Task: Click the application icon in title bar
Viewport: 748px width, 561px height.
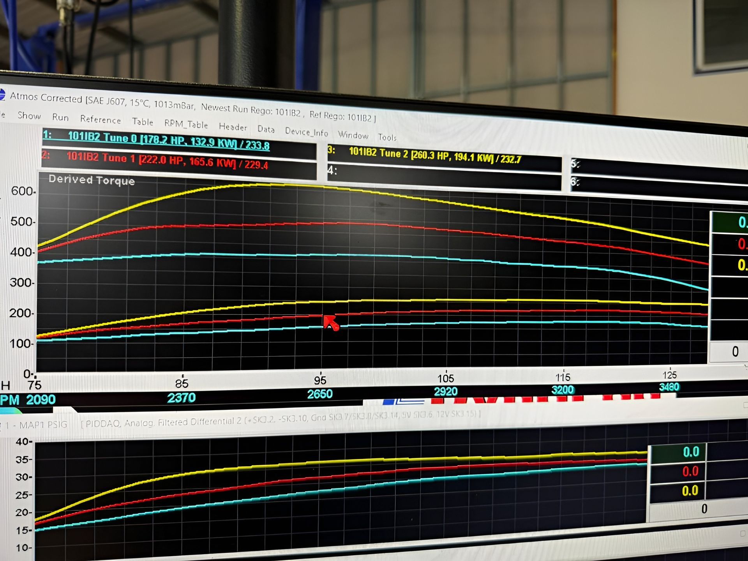Action: 2,95
